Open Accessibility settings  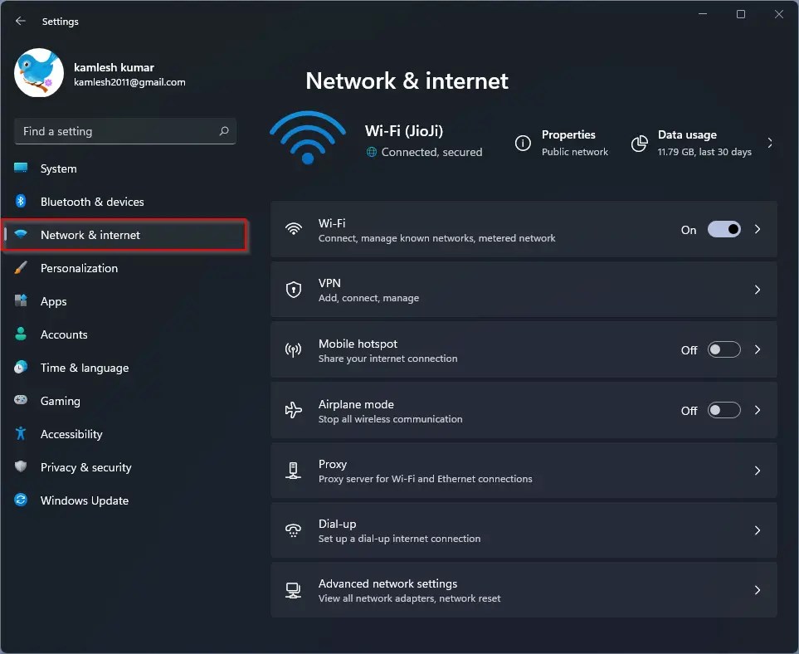coord(124,434)
